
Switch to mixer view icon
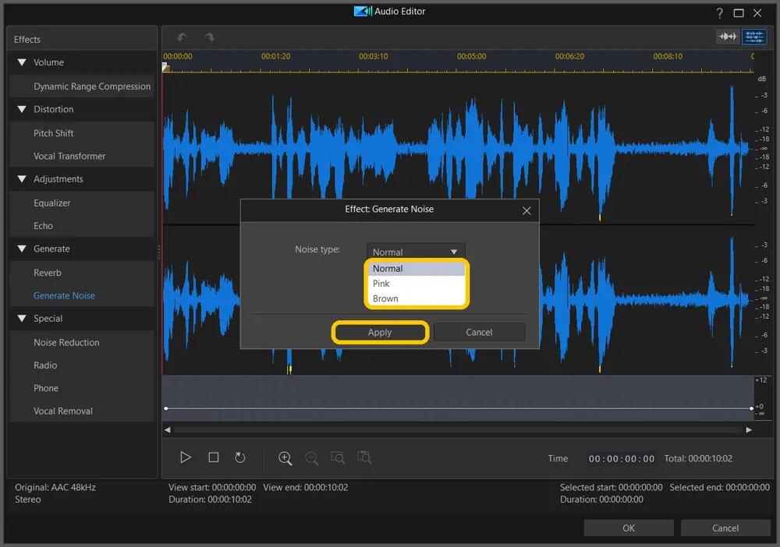point(754,37)
